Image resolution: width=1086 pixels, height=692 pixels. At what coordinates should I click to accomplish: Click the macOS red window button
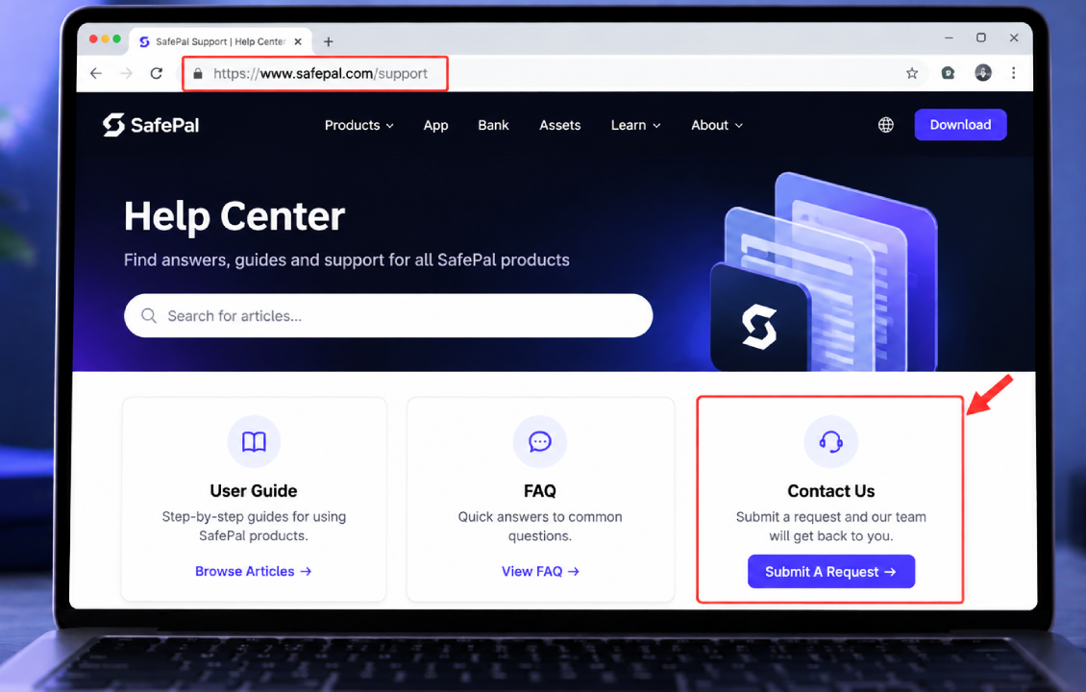click(93, 38)
